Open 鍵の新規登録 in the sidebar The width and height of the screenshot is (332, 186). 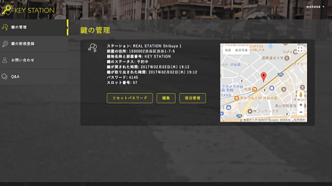pos(34,44)
